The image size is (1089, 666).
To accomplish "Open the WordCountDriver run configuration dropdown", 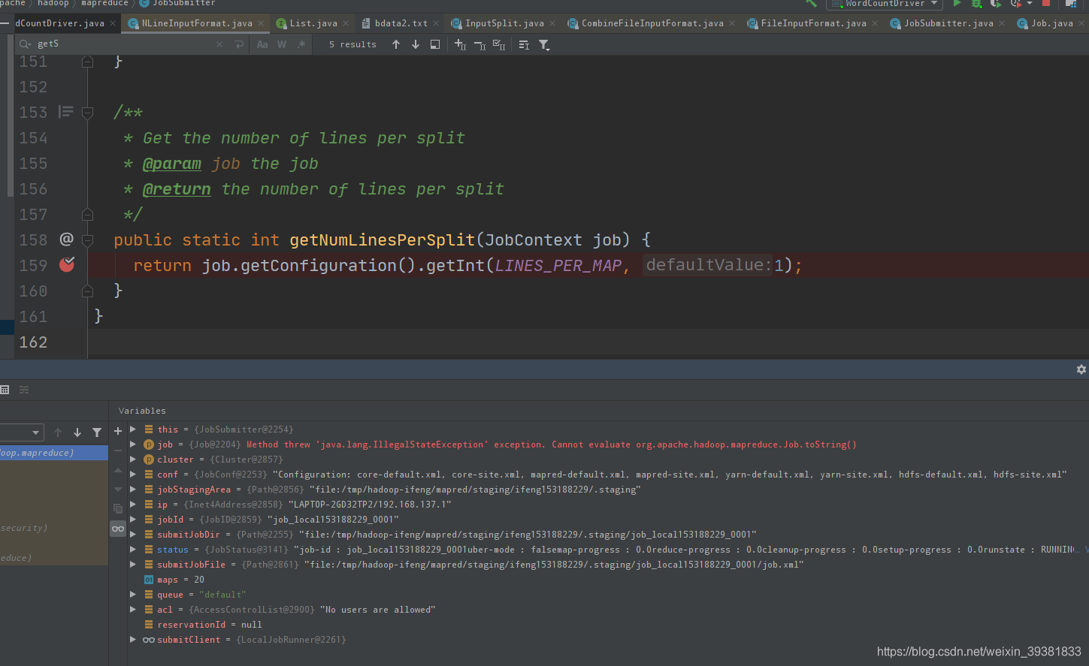I will 885,4.
